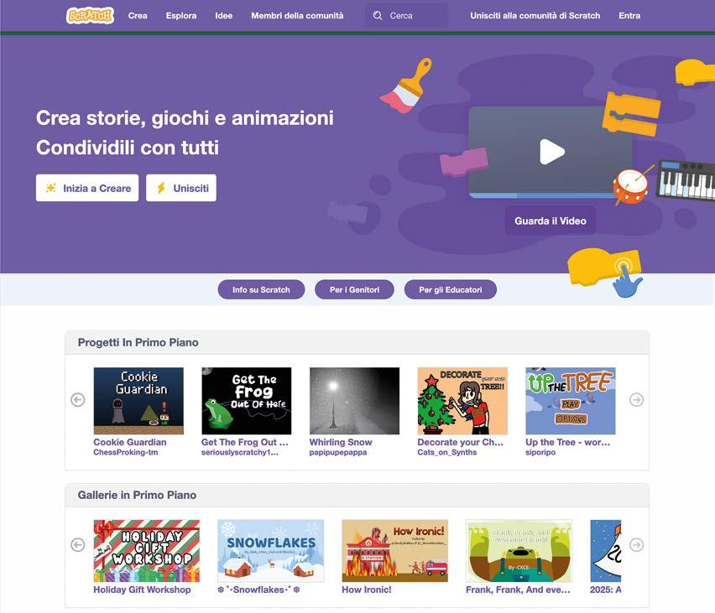Go to next featured projects with right arrow
Screen dimensions: 715x613
637,400
